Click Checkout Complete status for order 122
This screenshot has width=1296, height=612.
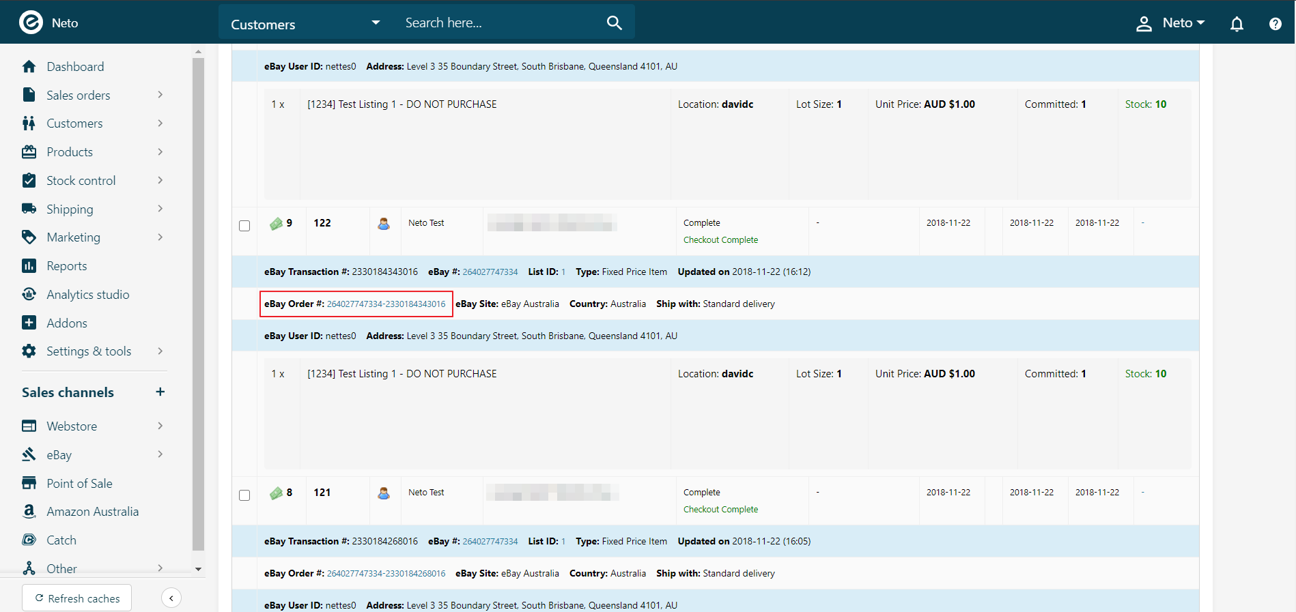pos(720,240)
